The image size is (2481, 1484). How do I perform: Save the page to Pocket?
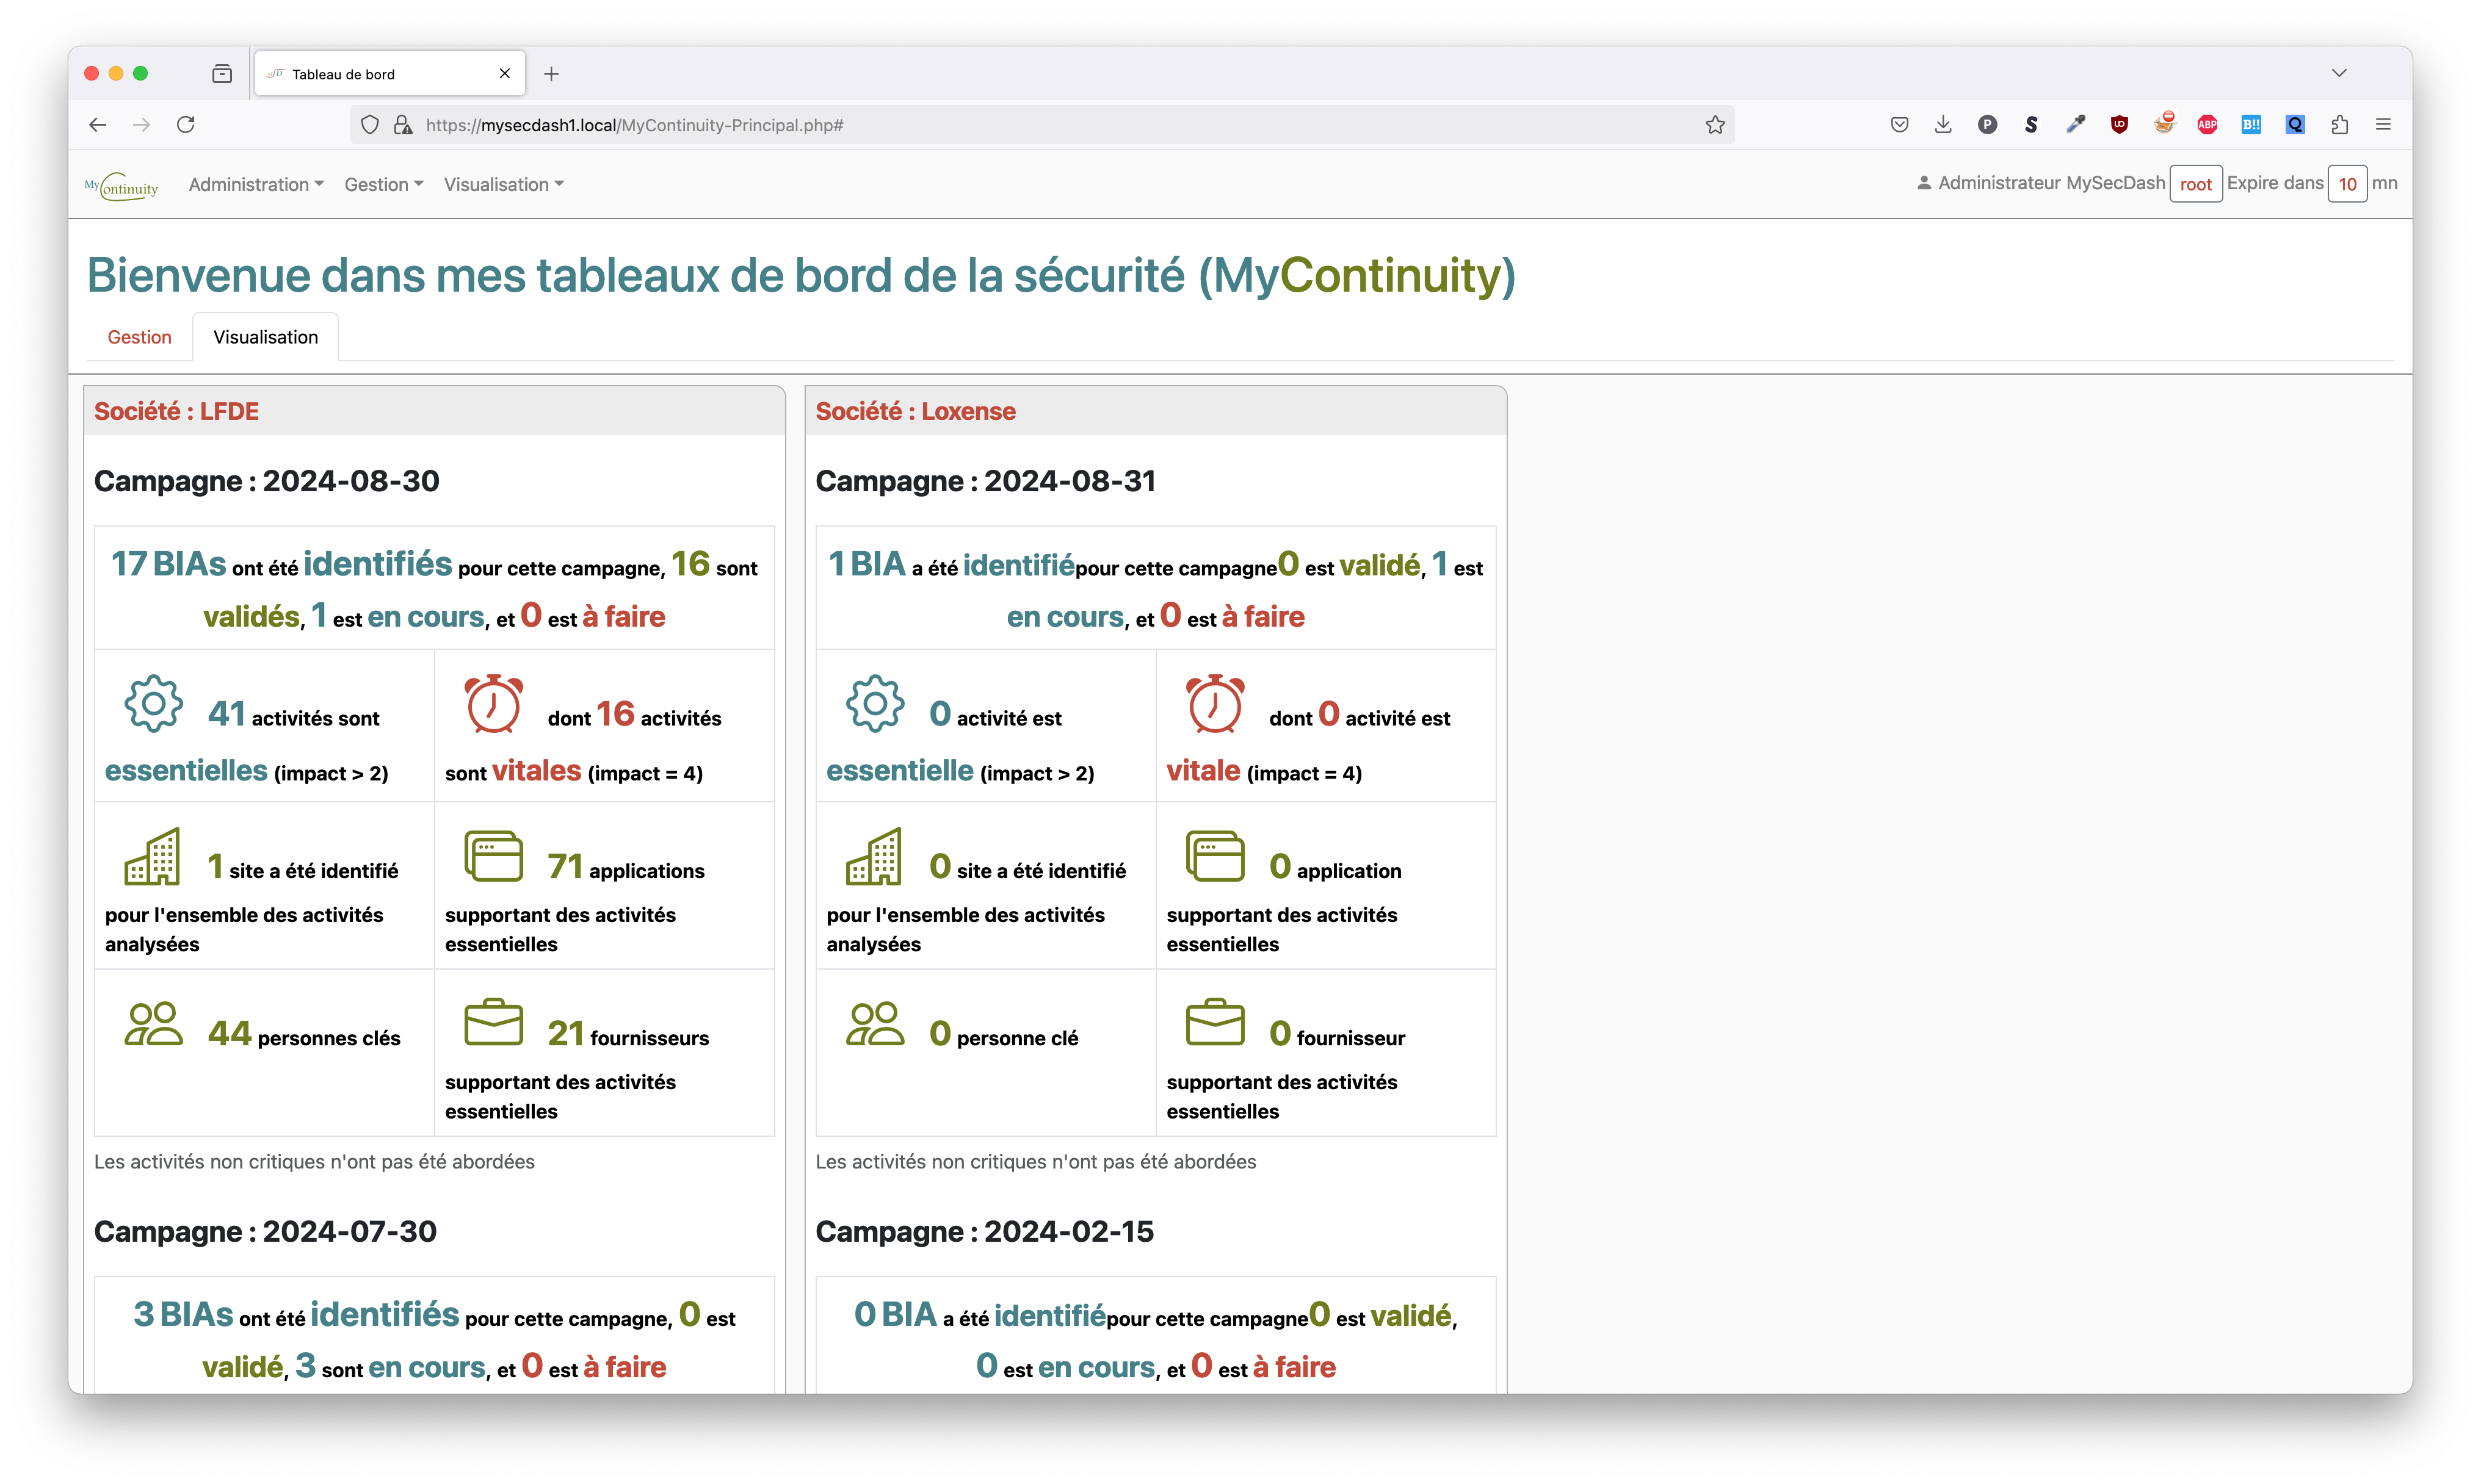pos(1899,125)
